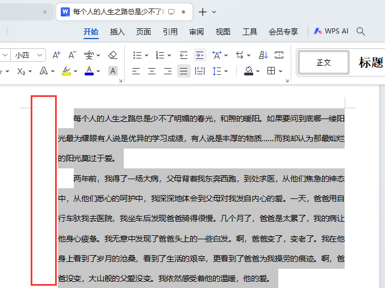Image resolution: width=385 pixels, height=288 pixels.
Task: Align text to the left
Action: coord(136,71)
